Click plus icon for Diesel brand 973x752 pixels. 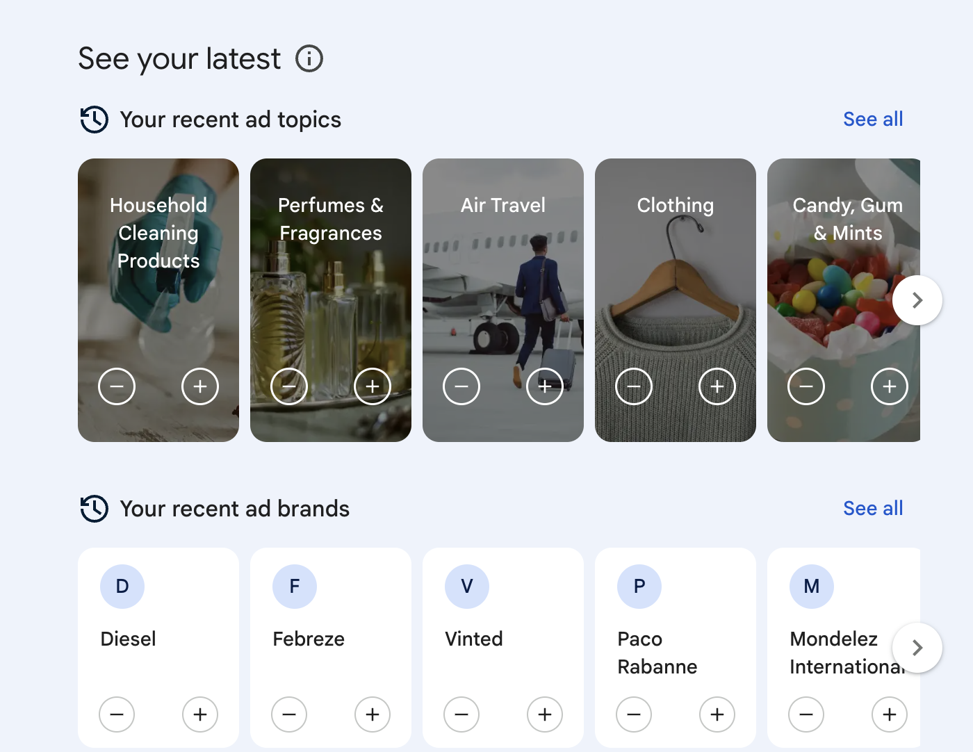coord(200,714)
